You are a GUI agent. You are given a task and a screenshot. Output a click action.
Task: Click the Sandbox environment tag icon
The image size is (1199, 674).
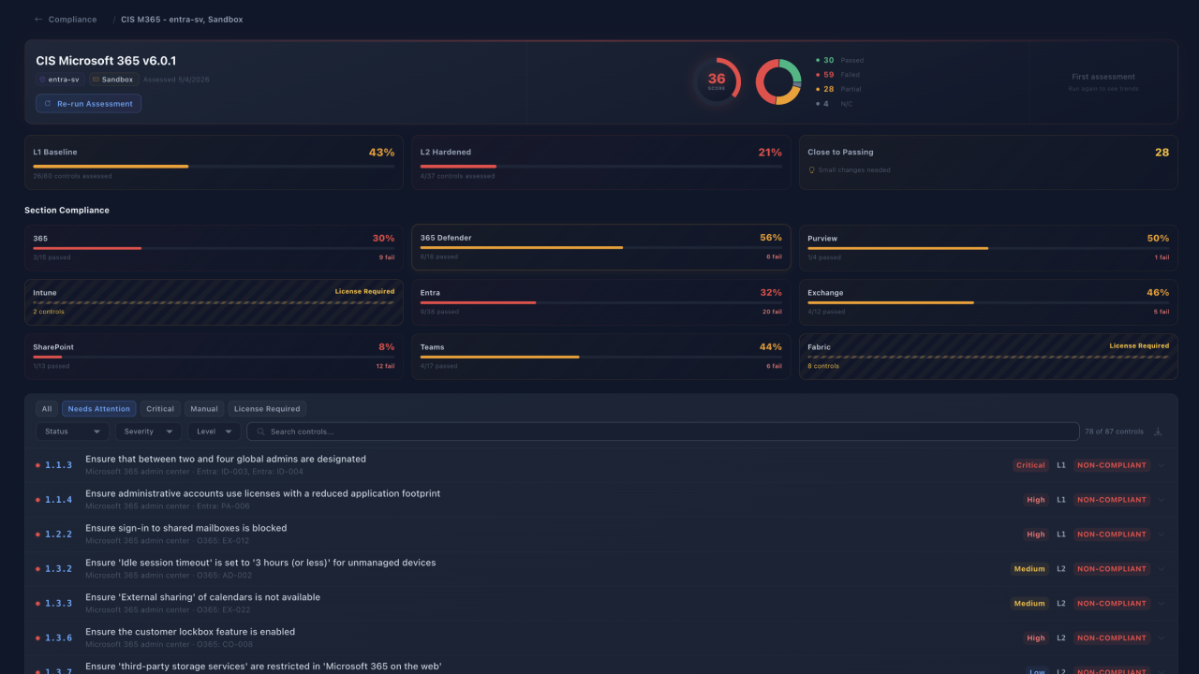[96, 80]
